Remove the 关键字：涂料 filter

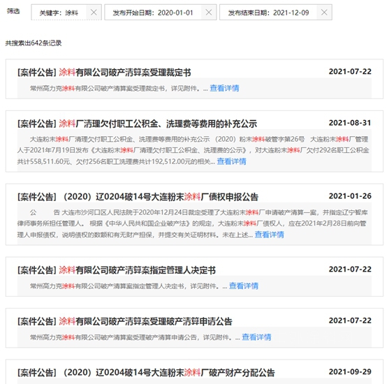94,12
